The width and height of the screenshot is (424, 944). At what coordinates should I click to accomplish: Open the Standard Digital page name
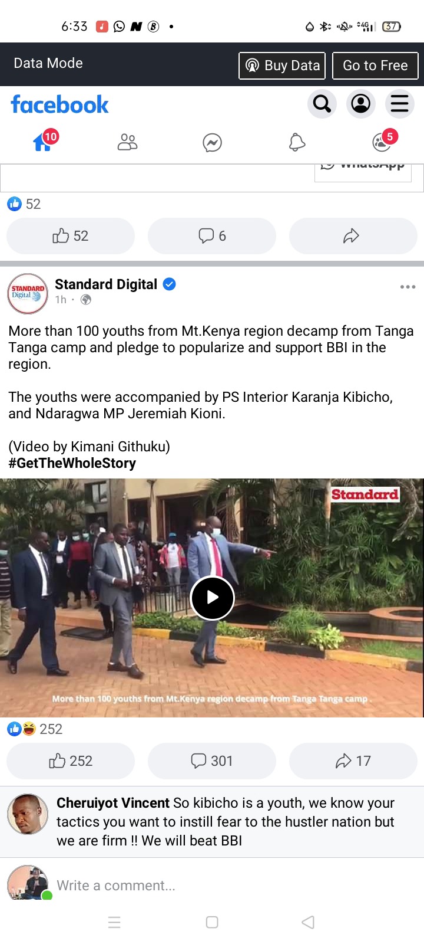(106, 284)
